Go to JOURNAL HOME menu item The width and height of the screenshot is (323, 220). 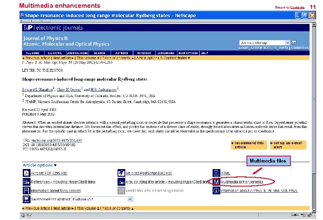[77, 53]
